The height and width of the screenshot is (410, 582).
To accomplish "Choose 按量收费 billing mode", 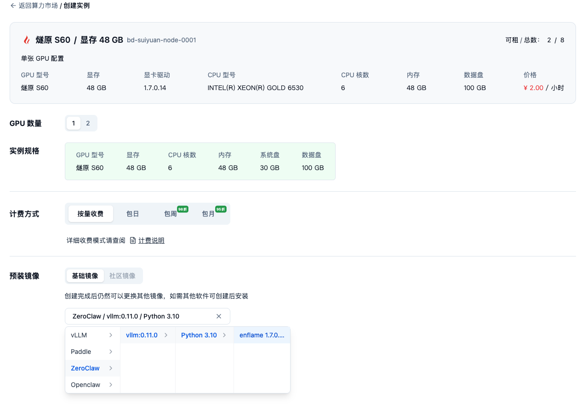I will (91, 214).
